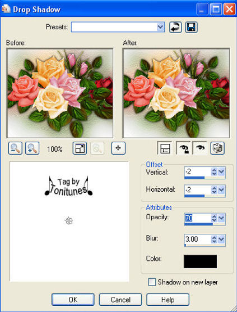237x312 pixels.
Task: Zoom in the preview with the plus magnifier
Action: coord(32,148)
